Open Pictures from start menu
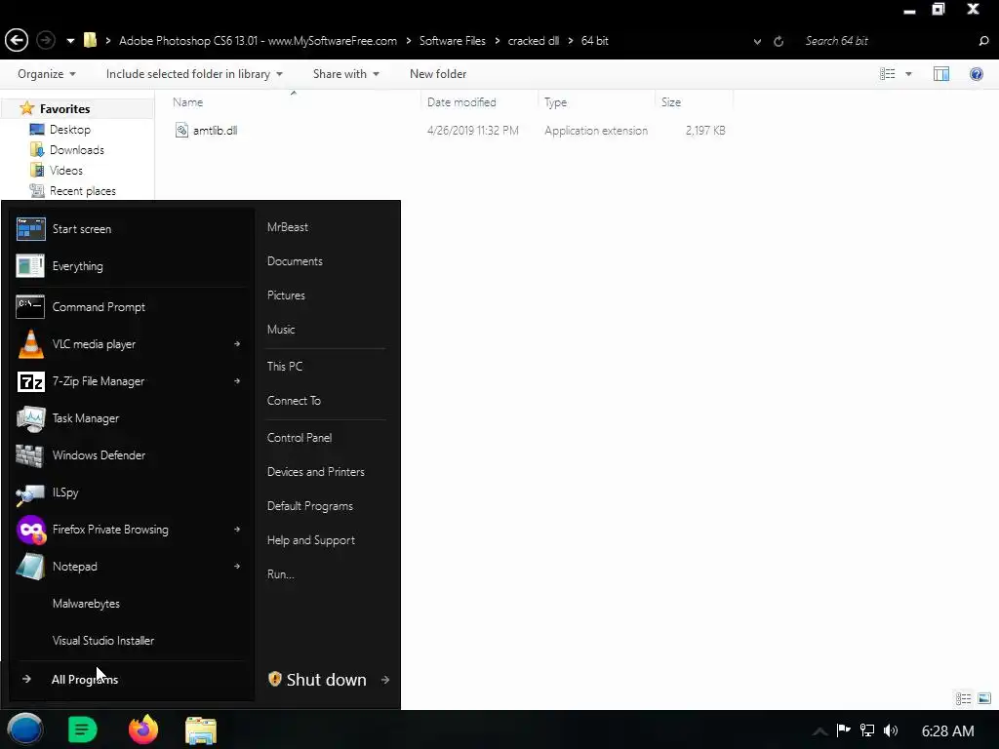The width and height of the screenshot is (999, 749). click(x=286, y=296)
